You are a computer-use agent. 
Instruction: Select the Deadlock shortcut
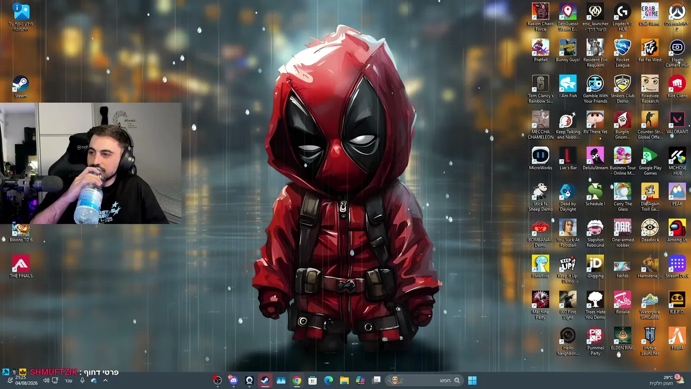[650, 231]
